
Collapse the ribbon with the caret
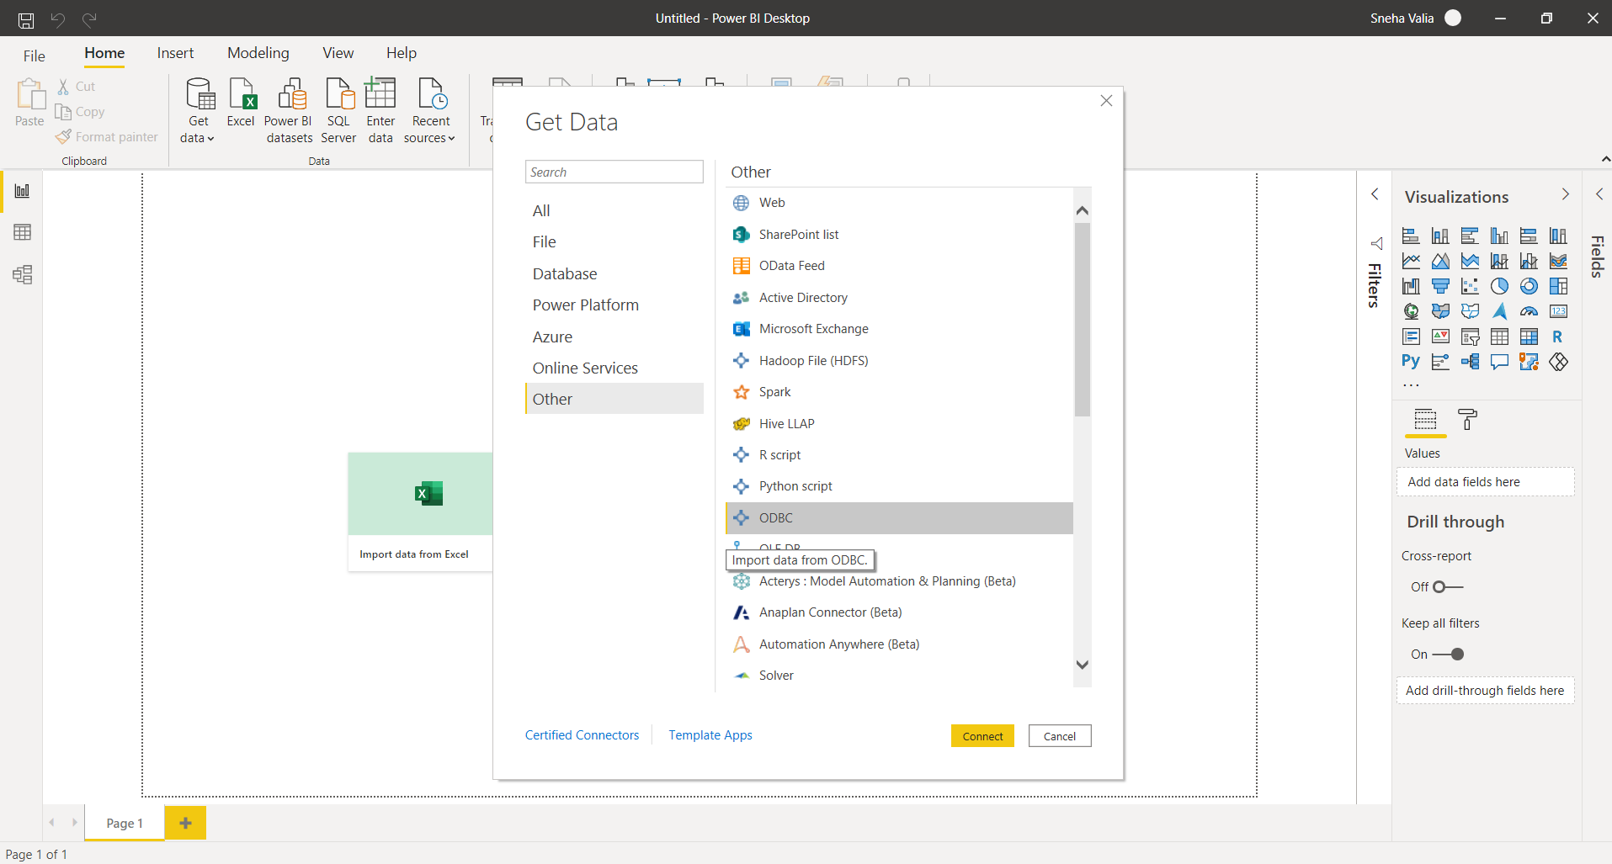point(1605,159)
